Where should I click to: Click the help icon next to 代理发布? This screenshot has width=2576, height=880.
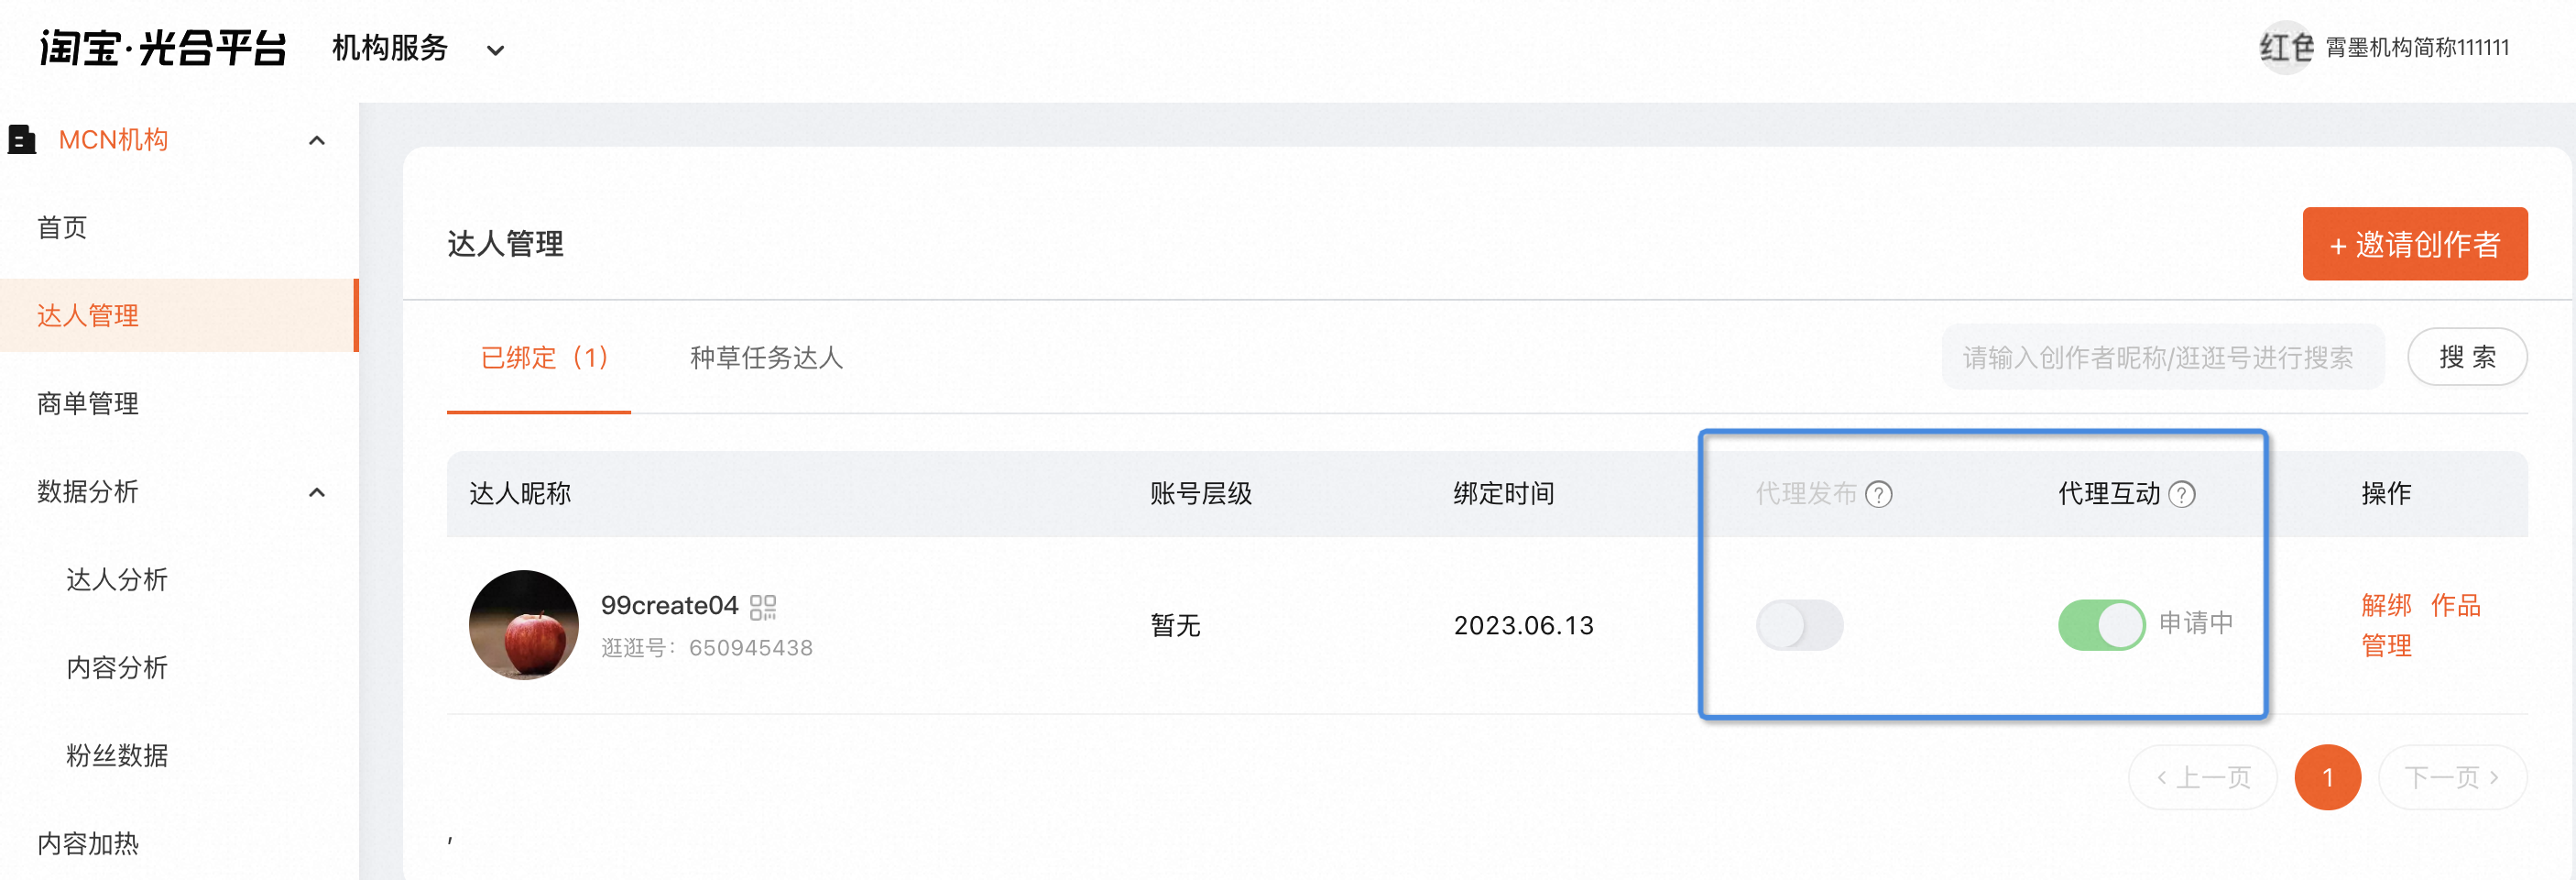[x=1879, y=493]
